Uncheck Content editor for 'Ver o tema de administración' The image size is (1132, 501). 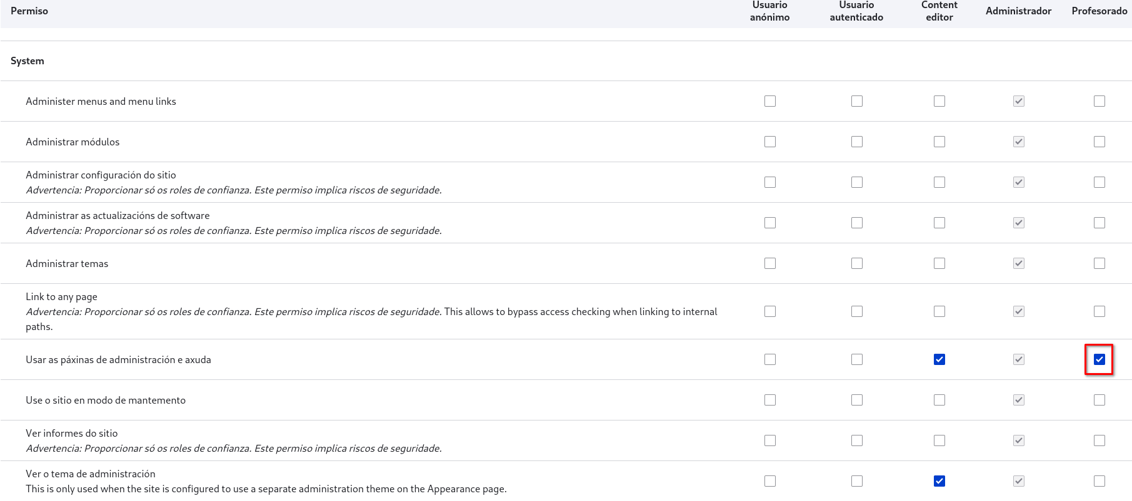tap(939, 481)
